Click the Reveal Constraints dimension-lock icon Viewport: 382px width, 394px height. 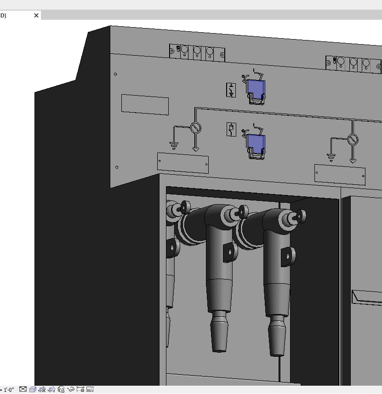80,389
